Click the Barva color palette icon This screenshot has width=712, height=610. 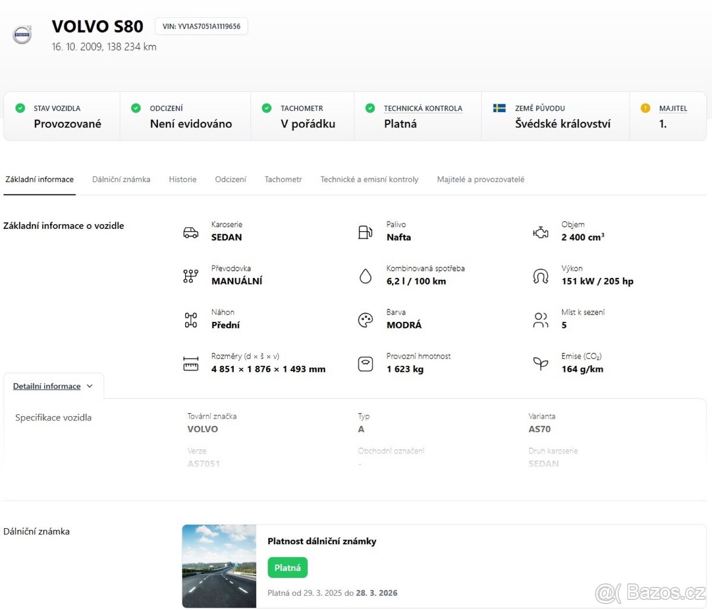(x=365, y=319)
